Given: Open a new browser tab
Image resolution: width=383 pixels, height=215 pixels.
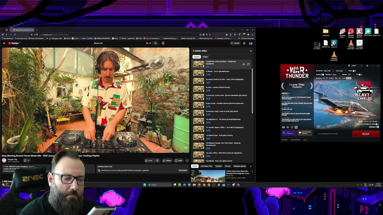Looking at the screenshot, I should 37,30.
